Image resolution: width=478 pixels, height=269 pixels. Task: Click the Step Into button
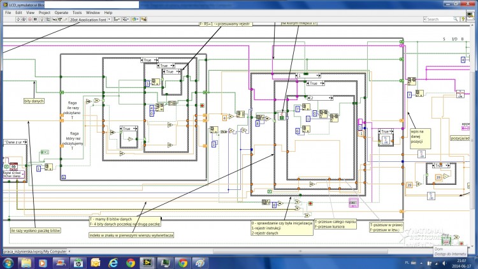[54, 19]
